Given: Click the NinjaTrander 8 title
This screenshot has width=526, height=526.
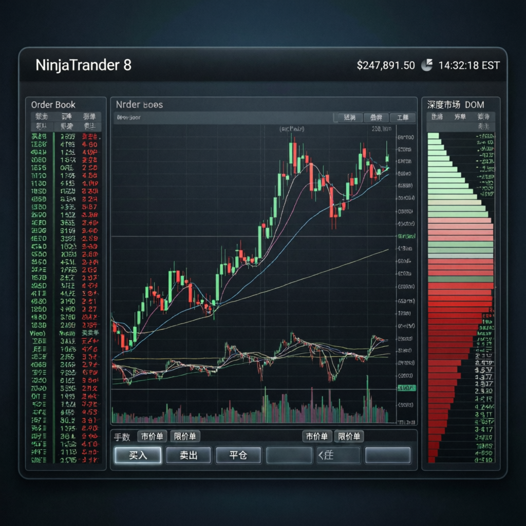Looking at the screenshot, I should [83, 65].
